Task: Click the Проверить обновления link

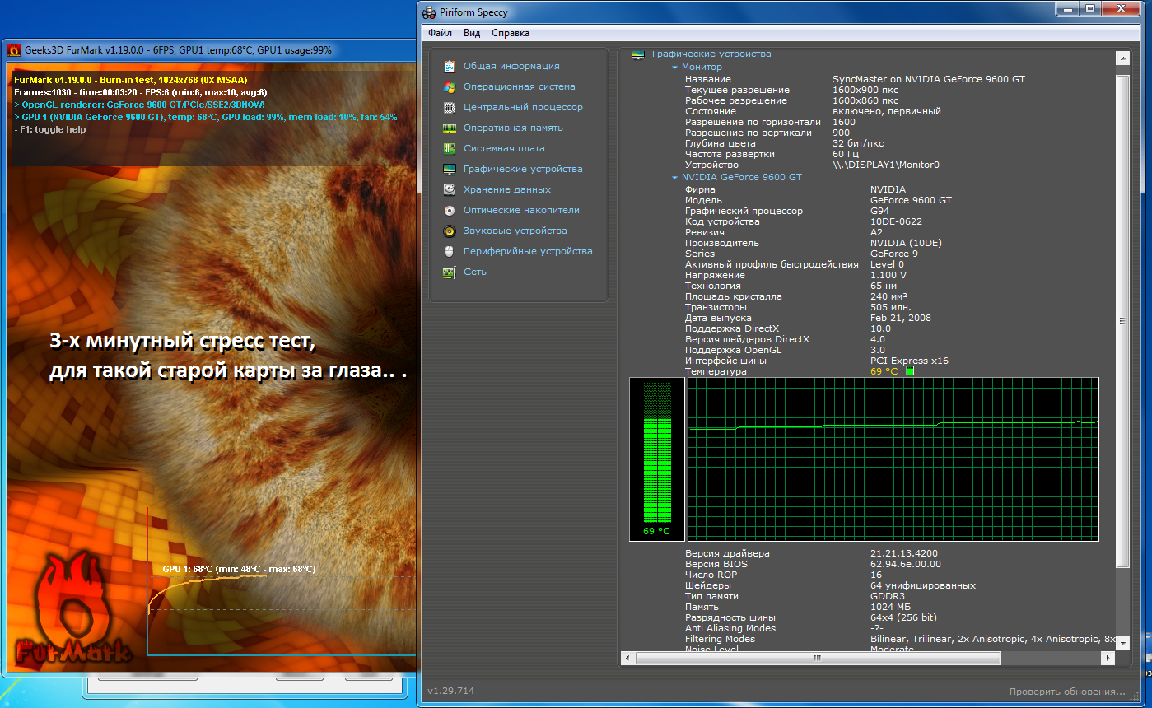Action: (x=1067, y=692)
